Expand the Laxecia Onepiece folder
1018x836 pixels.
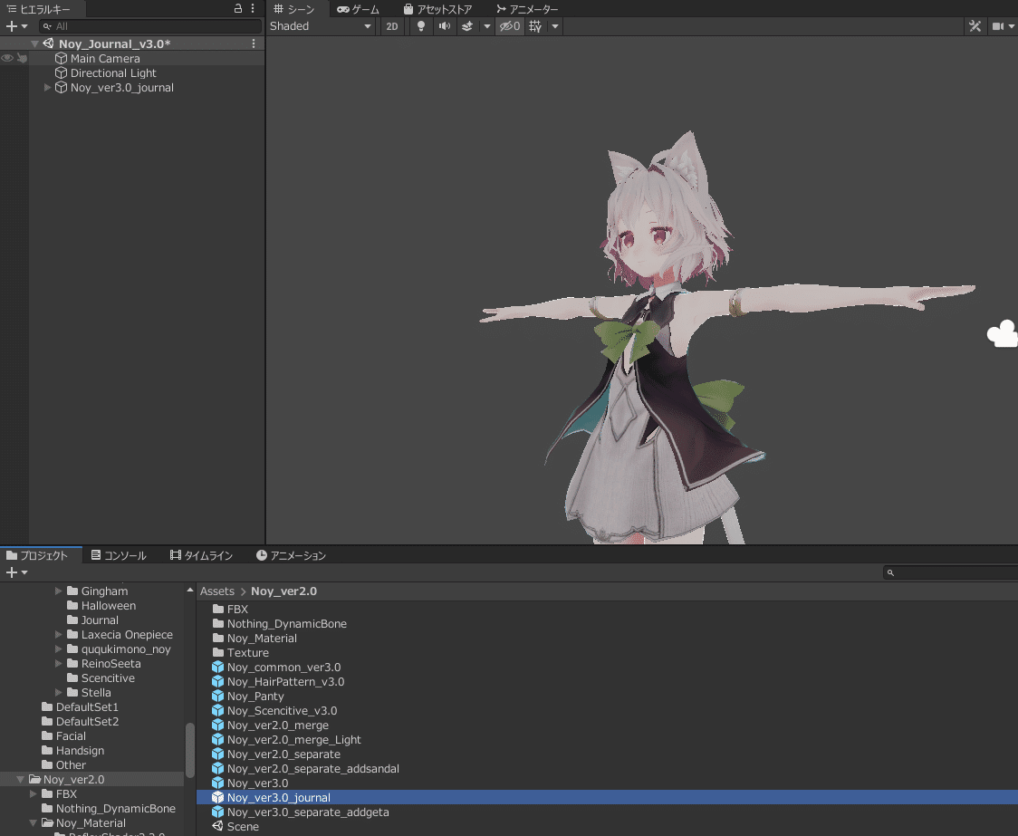coord(59,634)
